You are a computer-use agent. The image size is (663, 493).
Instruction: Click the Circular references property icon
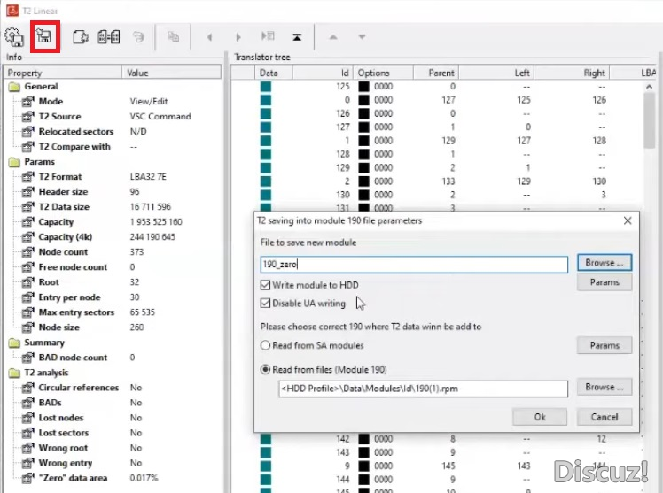[x=27, y=388]
